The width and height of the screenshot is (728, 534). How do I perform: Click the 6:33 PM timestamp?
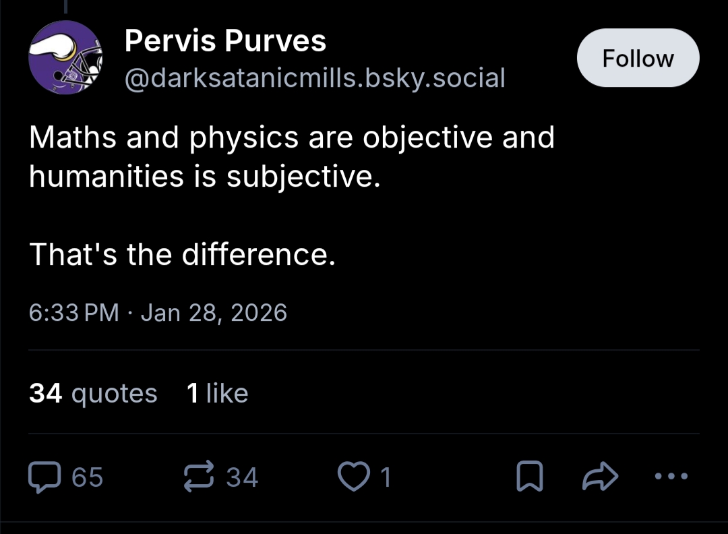pos(74,313)
